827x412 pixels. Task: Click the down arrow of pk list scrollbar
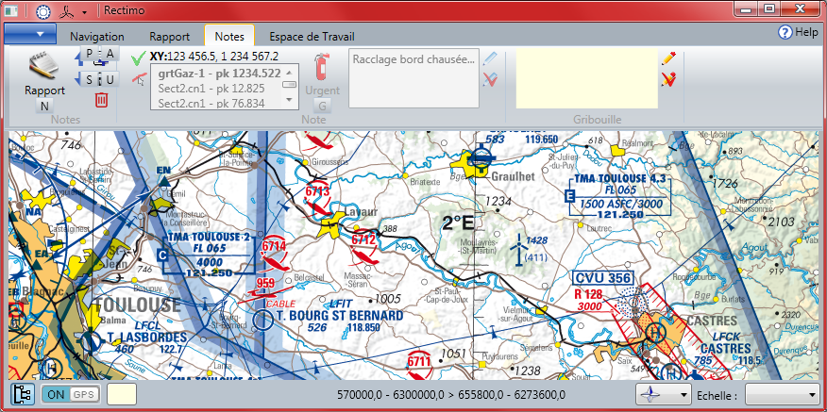pyautogui.click(x=289, y=100)
